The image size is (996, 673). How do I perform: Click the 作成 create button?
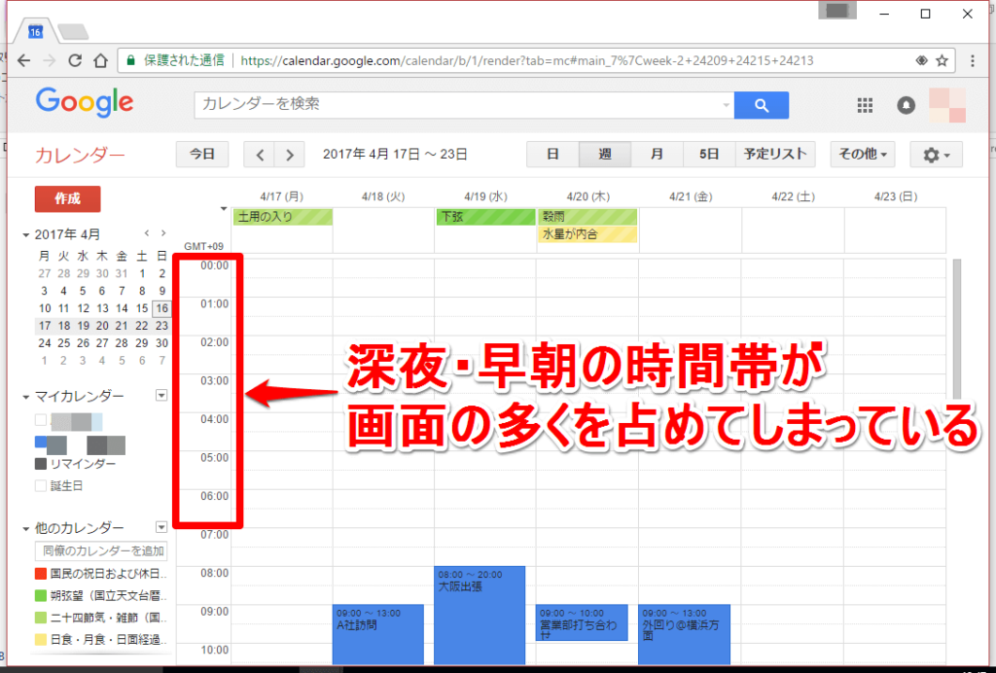(67, 198)
